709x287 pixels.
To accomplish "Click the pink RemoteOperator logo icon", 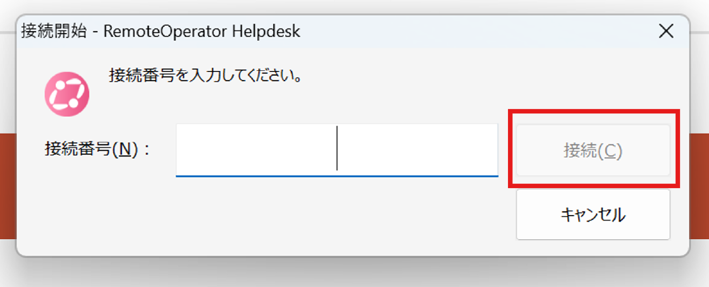I will pos(67,94).
